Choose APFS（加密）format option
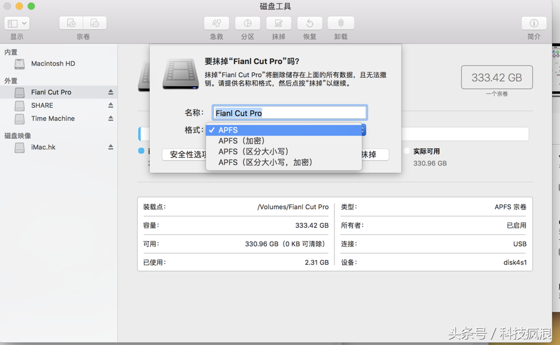Viewport: 560px width, 345px height. click(284, 141)
